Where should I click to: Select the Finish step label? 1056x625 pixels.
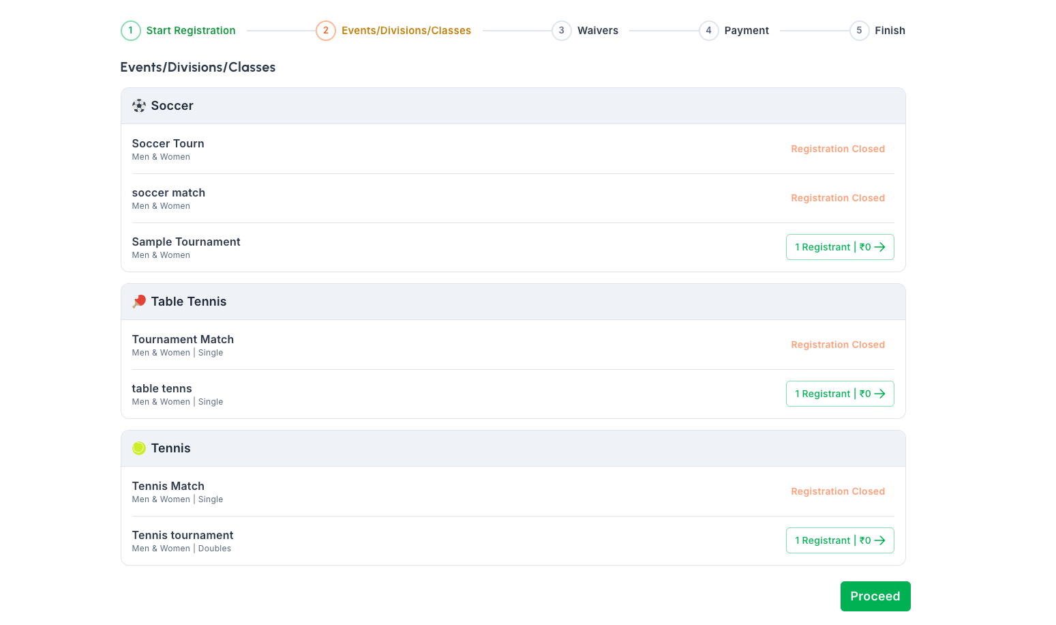tap(890, 31)
